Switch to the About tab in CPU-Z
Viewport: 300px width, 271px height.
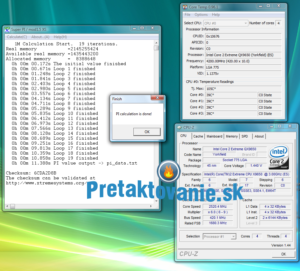tap(259, 136)
